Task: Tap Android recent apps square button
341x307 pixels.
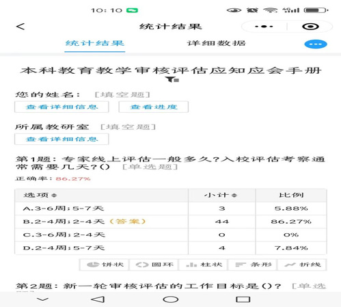Action: pyautogui.click(x=243, y=299)
